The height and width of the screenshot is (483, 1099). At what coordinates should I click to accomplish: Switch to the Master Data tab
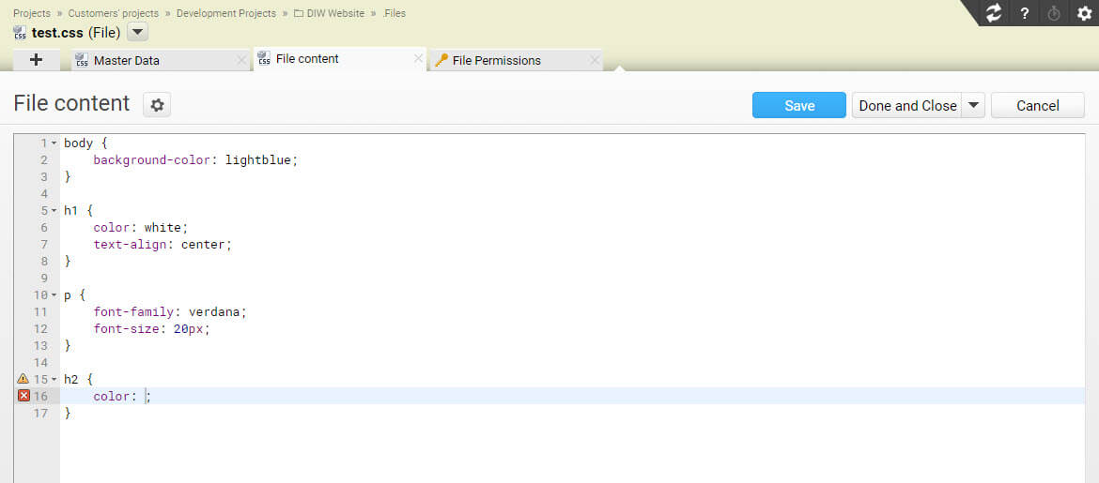[x=160, y=60]
